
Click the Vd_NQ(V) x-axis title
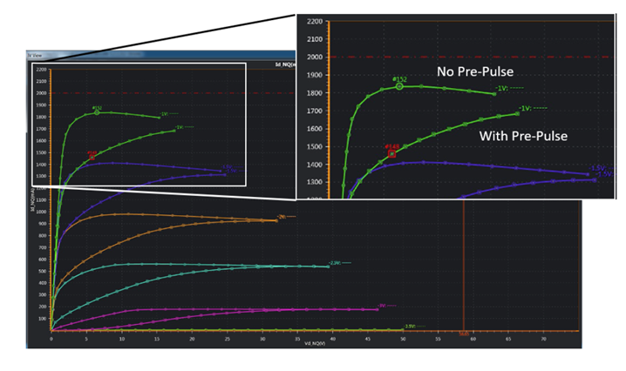coord(315,343)
